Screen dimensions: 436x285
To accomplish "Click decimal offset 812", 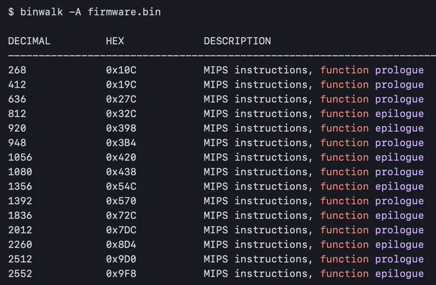I will pyautogui.click(x=17, y=113).
